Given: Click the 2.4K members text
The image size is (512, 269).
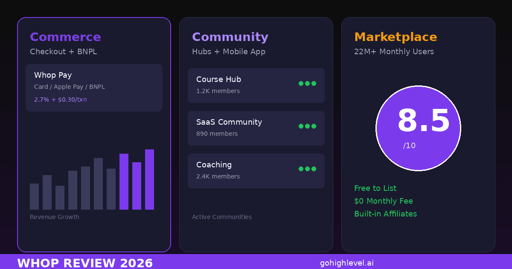Looking at the screenshot, I should click(218, 176).
